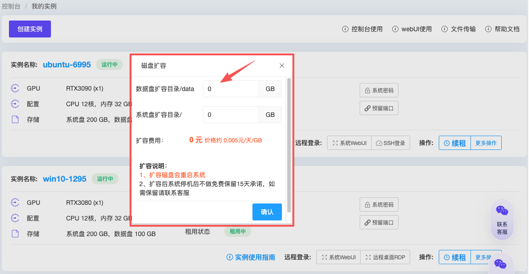Click 控制台 in the breadcrumb
The width and height of the screenshot is (529, 274).
[11, 6]
